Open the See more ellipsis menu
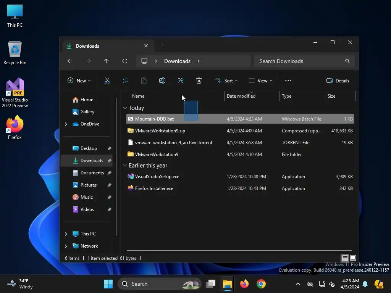Screen dimensions: 391x293 (288, 81)
